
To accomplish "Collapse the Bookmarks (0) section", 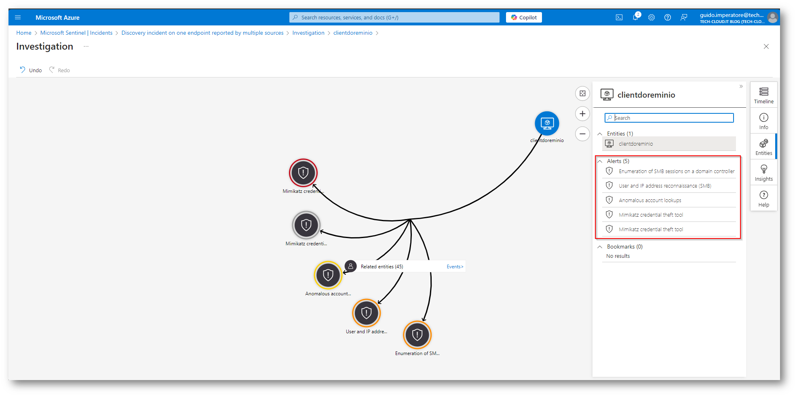I will point(600,247).
